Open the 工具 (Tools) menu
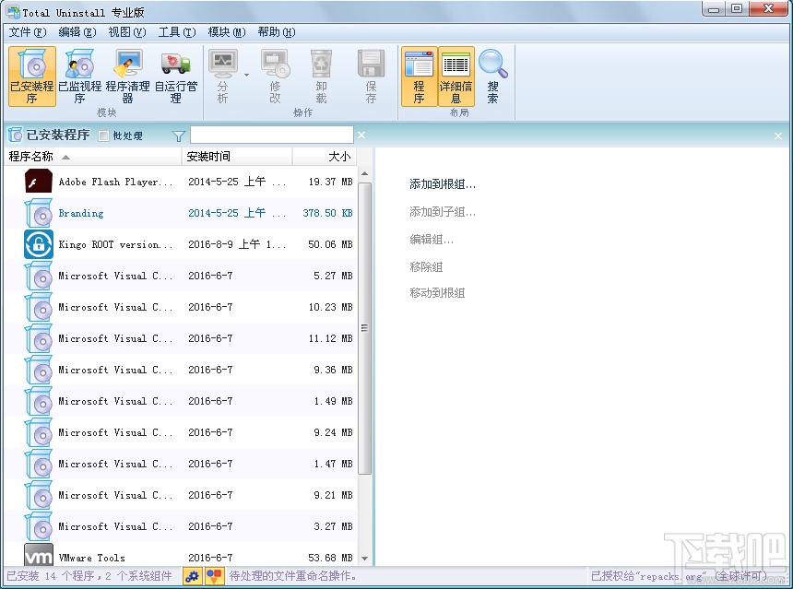Screen dimensions: 793x589 pyautogui.click(x=176, y=31)
